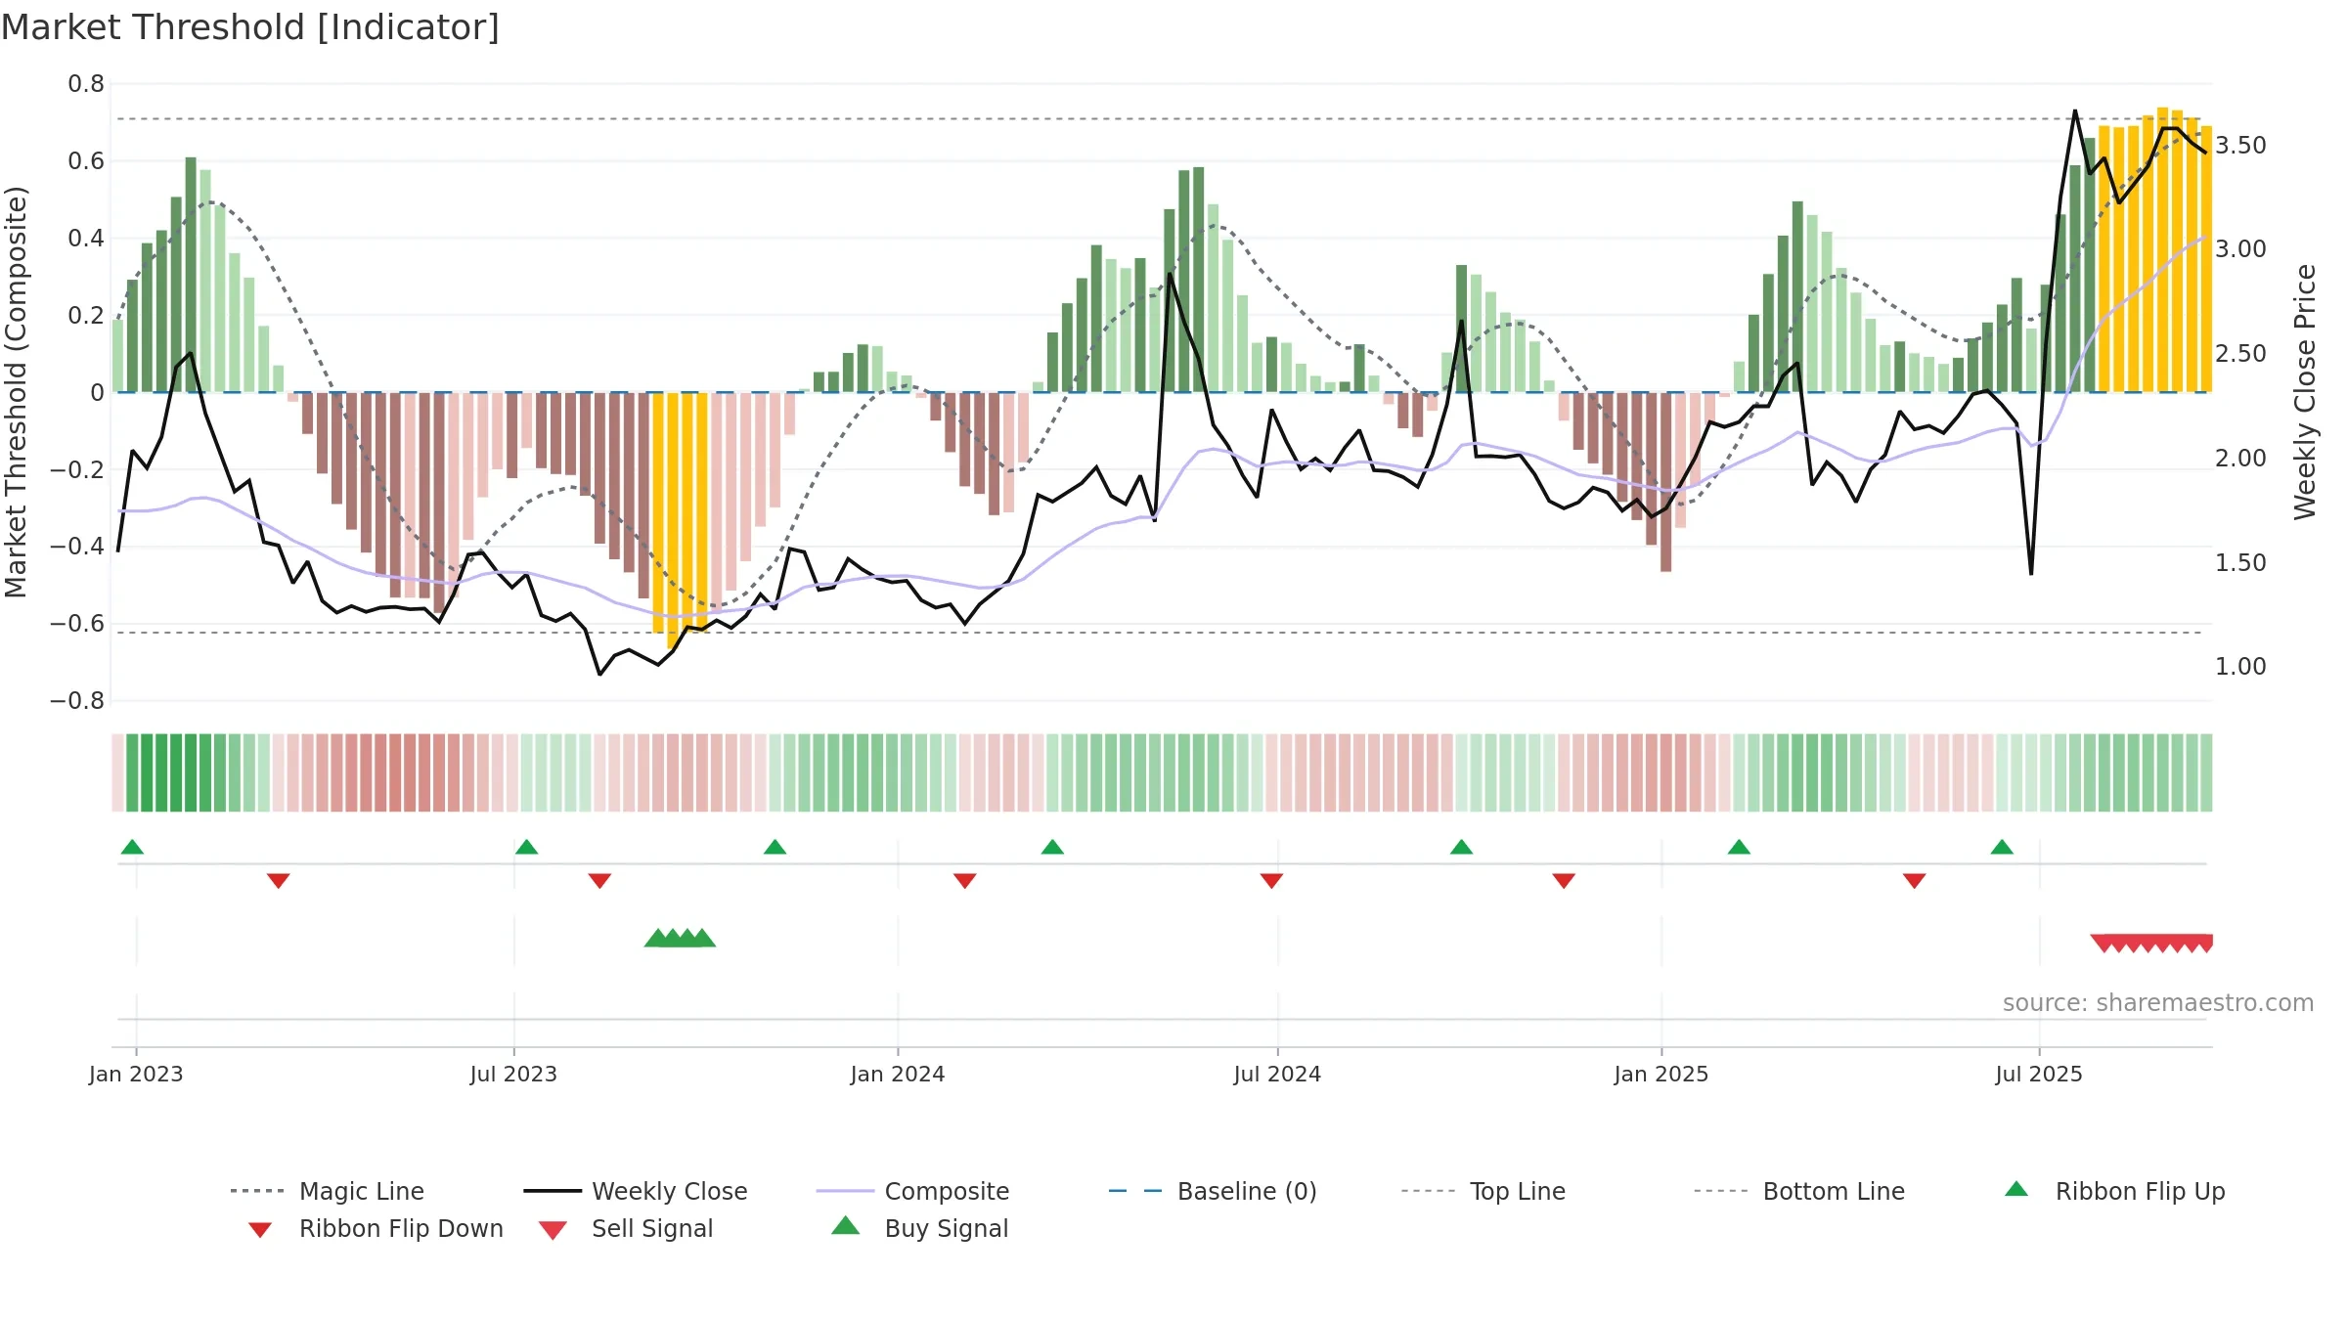The image size is (2347, 1320).
Task: Click the Ribbon Flip Down marker at Jul 2024
Action: (1271, 881)
